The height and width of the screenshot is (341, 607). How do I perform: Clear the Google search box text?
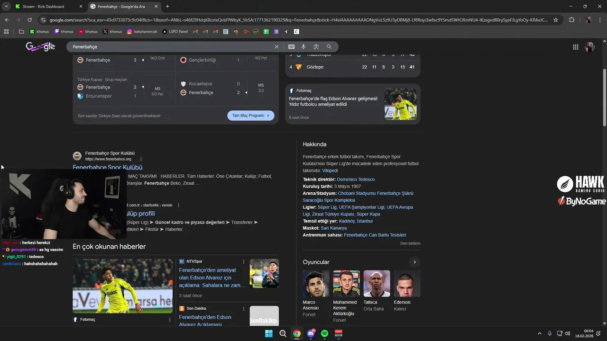pyautogui.click(x=276, y=47)
